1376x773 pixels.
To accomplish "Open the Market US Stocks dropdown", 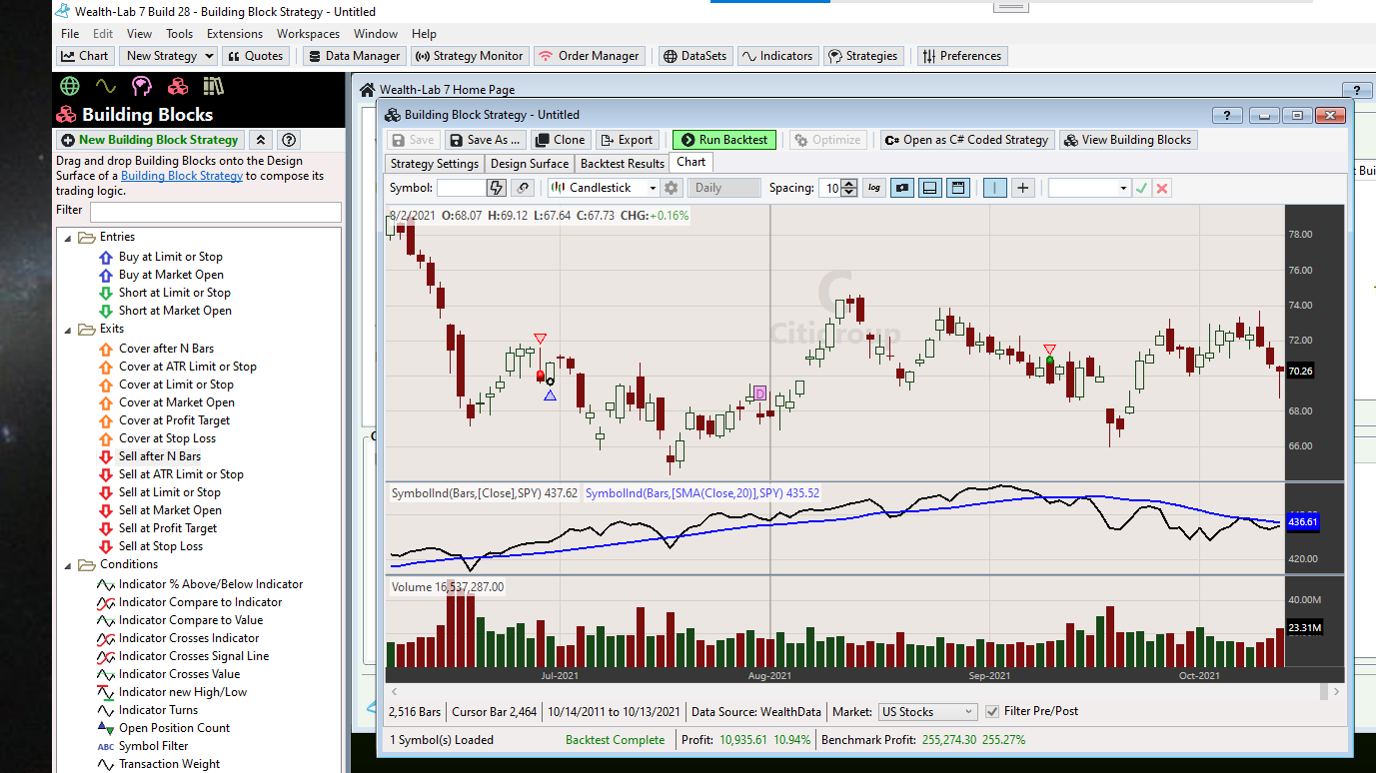I will point(926,712).
